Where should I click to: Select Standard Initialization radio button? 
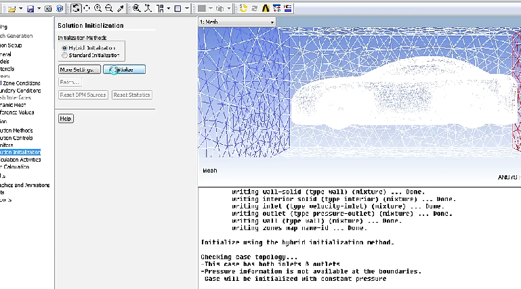[x=64, y=55]
